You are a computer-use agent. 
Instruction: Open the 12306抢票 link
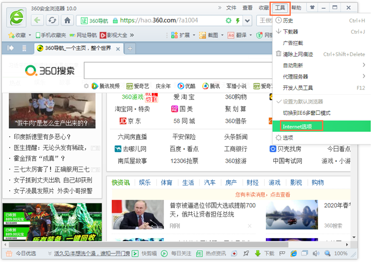pyautogui.click(x=184, y=161)
